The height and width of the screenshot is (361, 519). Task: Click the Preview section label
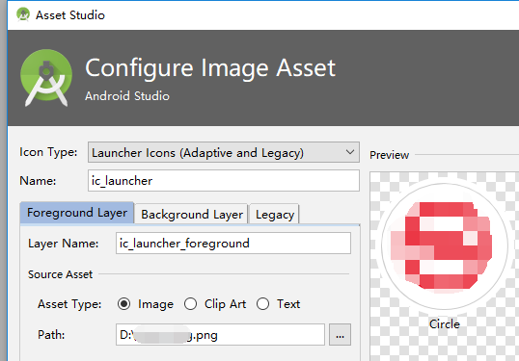click(390, 155)
